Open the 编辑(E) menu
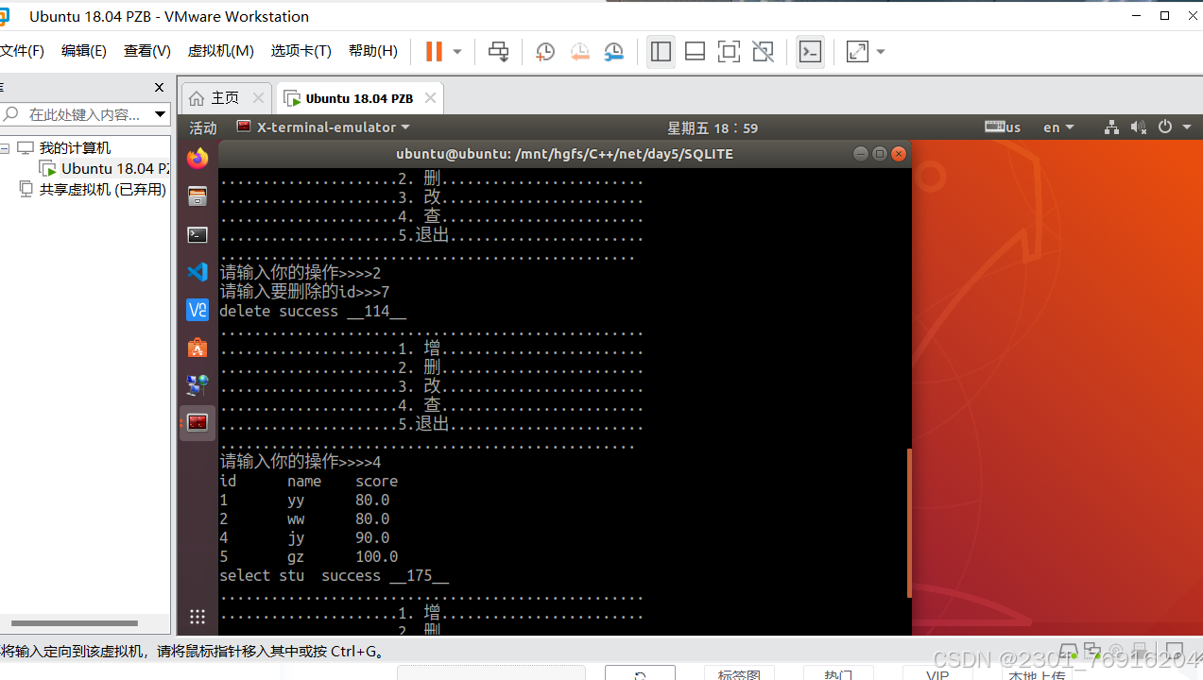The image size is (1203, 680). click(x=84, y=51)
